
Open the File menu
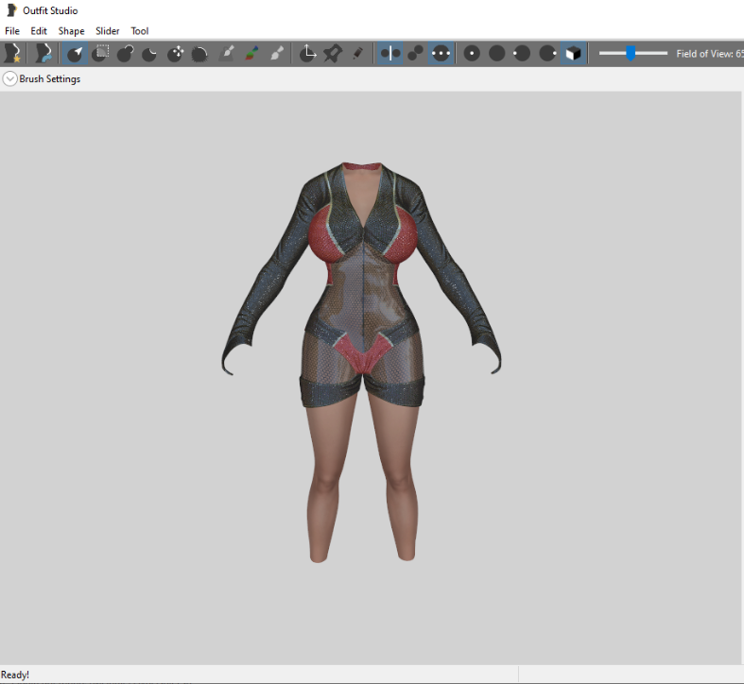pyautogui.click(x=12, y=31)
